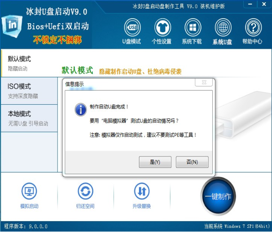Image resolution: width=272 pixels, height=232 pixels.
Task: Switch to the 本地模式 tab
Action: click(x=29, y=118)
